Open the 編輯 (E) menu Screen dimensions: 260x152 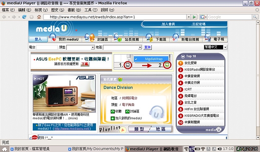click(24, 10)
